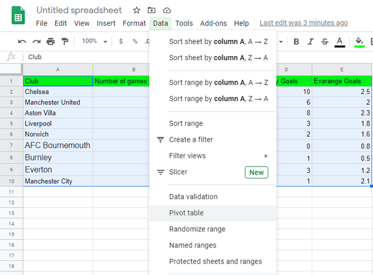Click the Redo arrow
Viewport: 373px width, 275px height.
click(36, 42)
